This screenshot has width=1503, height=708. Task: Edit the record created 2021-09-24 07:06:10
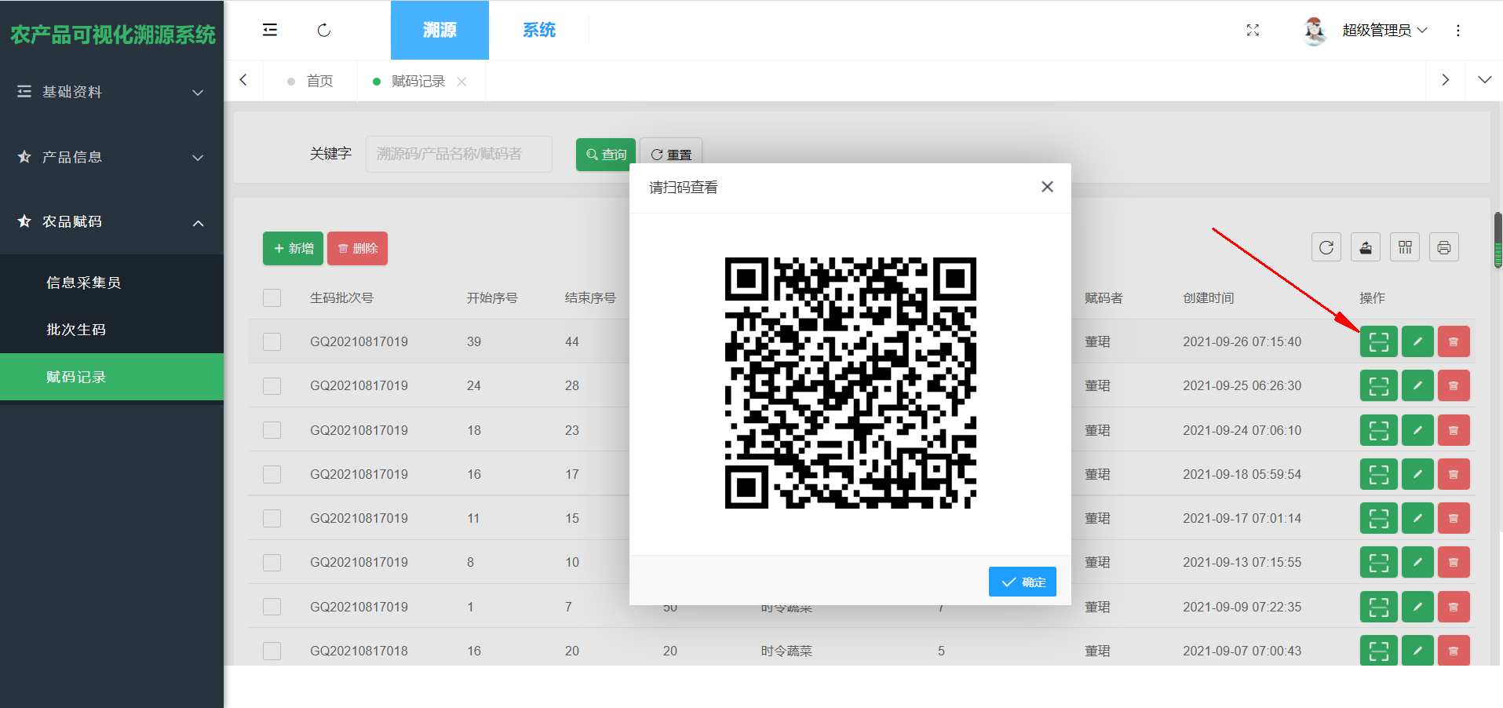(x=1417, y=430)
